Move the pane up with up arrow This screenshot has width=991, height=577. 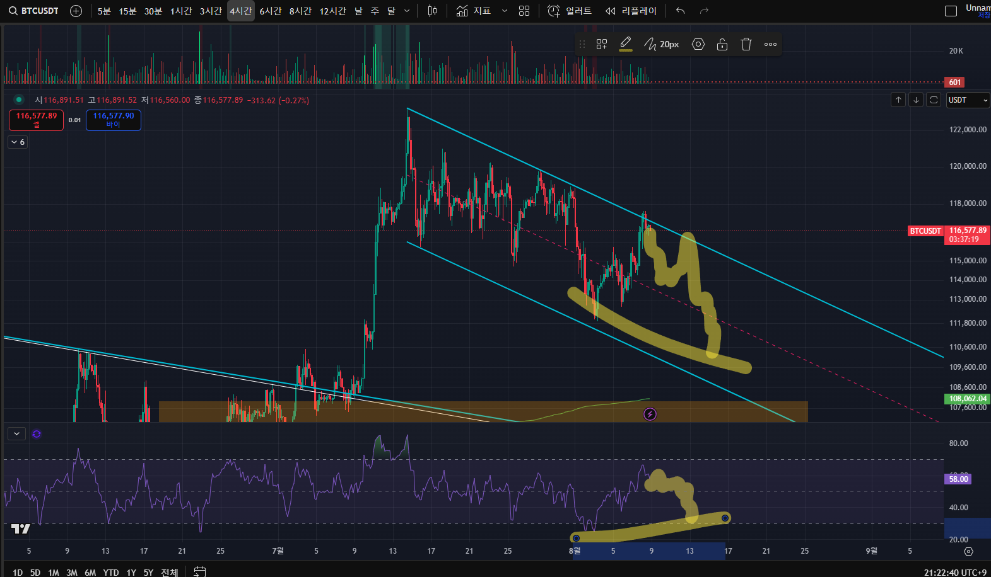click(898, 100)
